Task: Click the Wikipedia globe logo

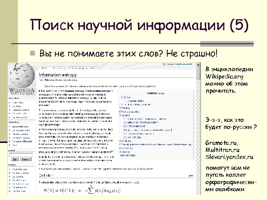Action: 22,76
